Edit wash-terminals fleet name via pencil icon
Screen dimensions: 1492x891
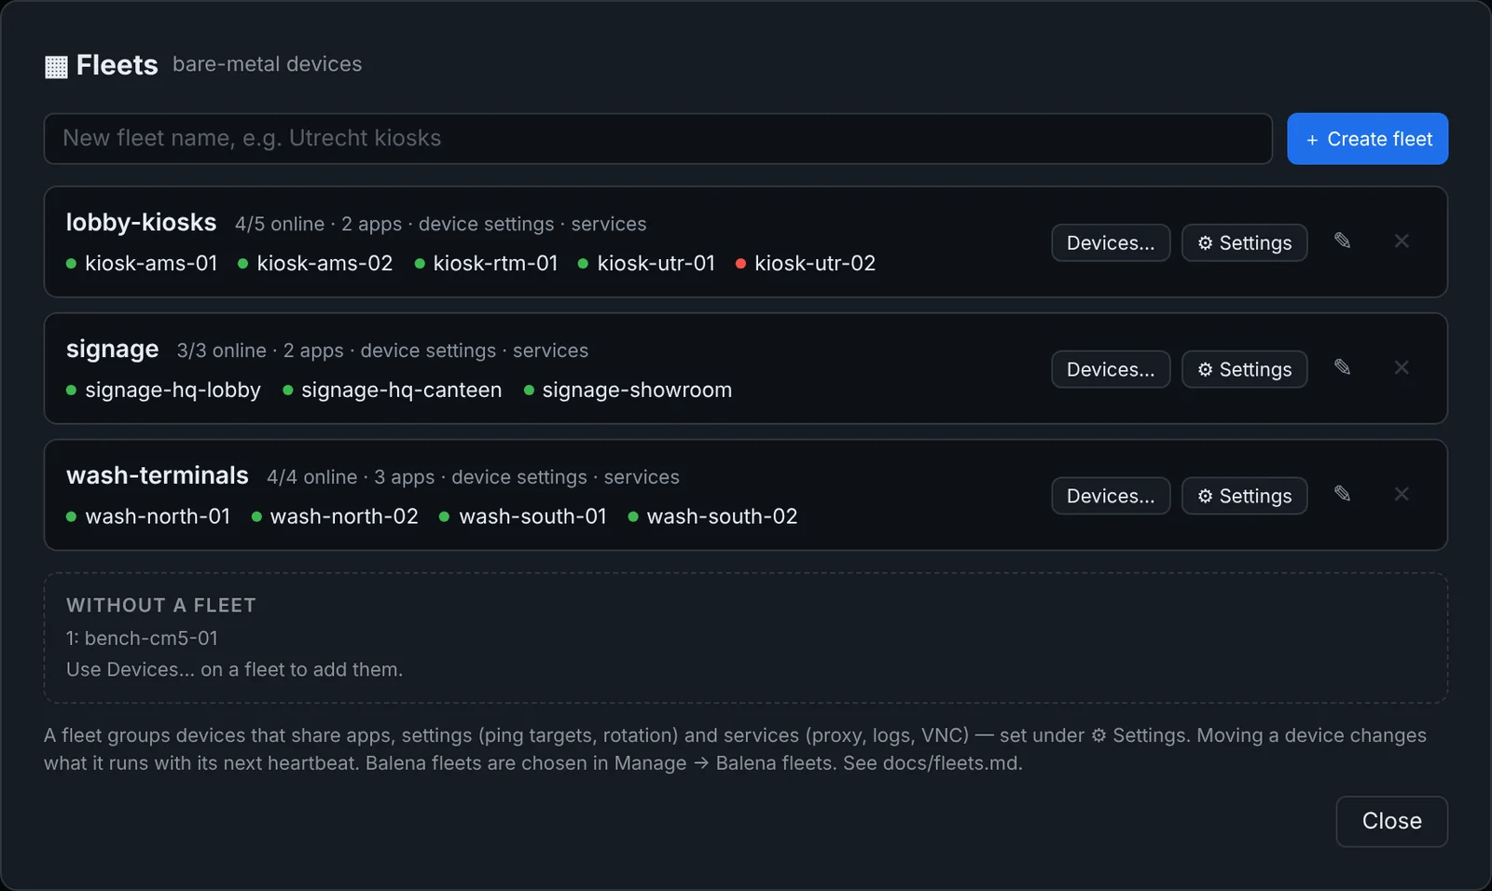pos(1342,495)
